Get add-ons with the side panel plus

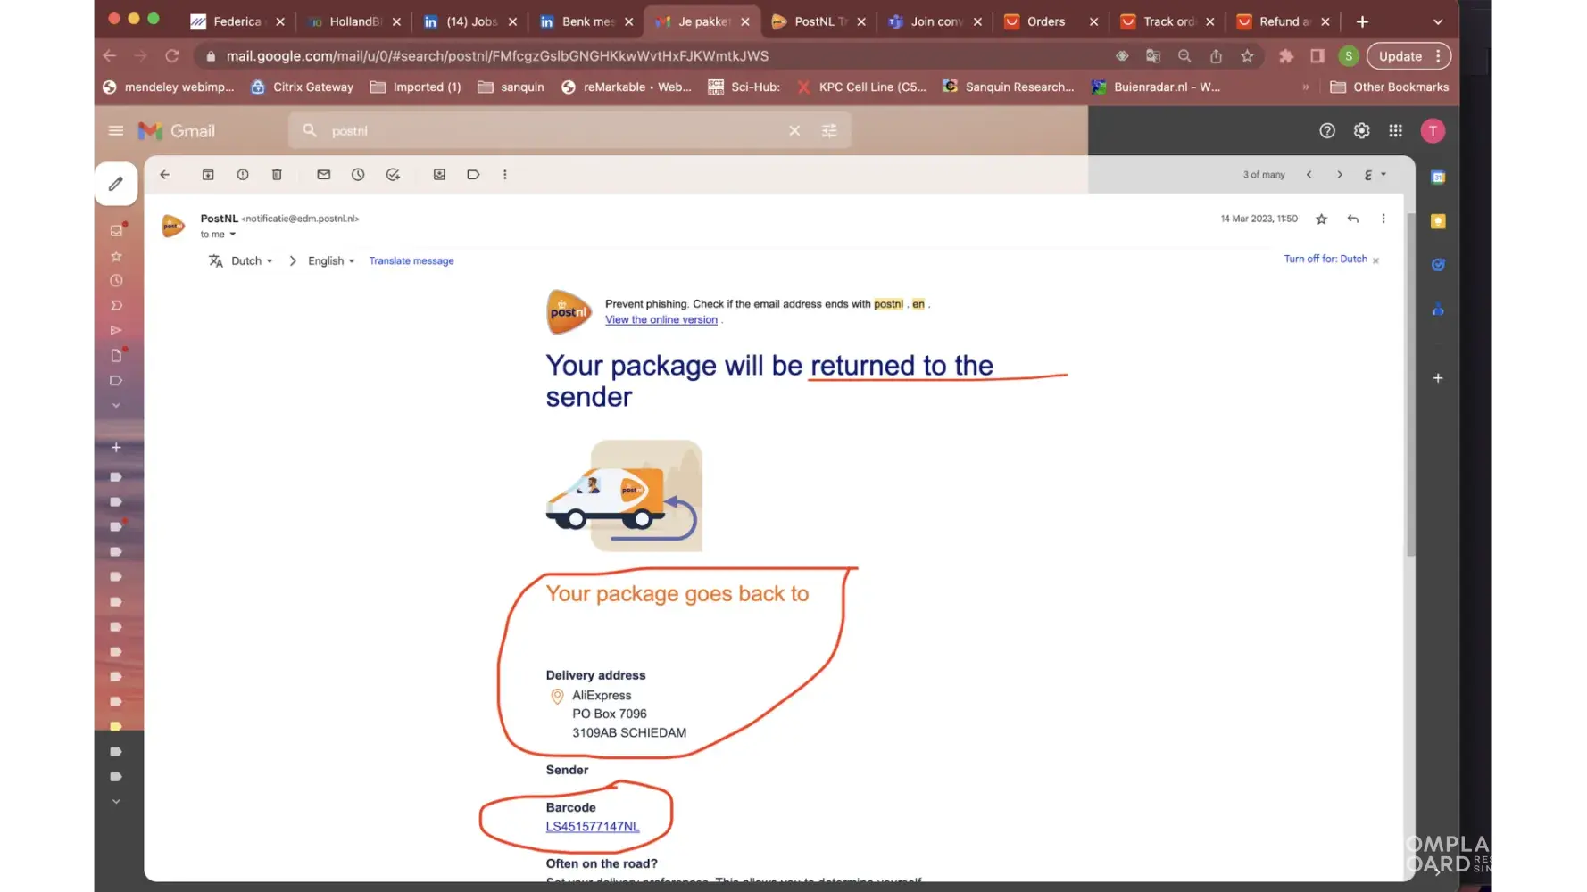1438,378
